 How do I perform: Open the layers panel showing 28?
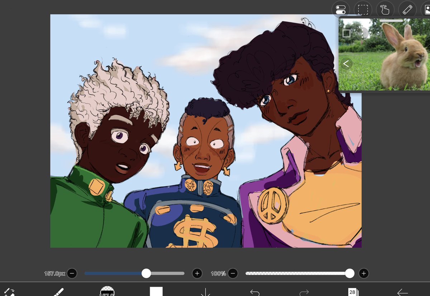(353, 292)
